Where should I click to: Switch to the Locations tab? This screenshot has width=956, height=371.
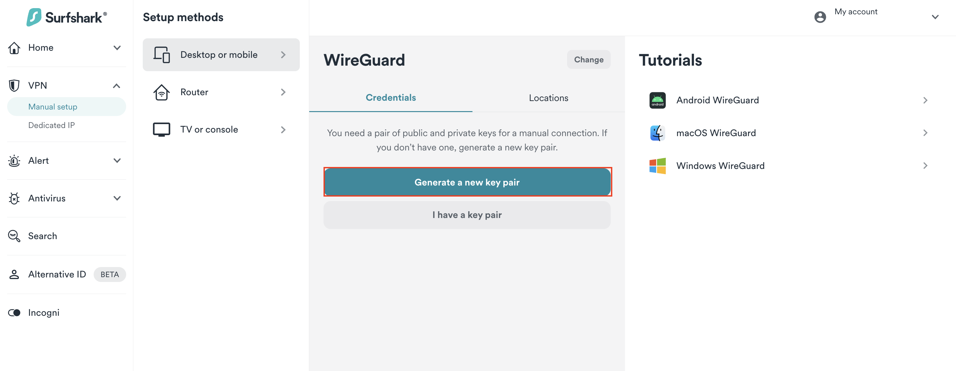[x=548, y=98]
